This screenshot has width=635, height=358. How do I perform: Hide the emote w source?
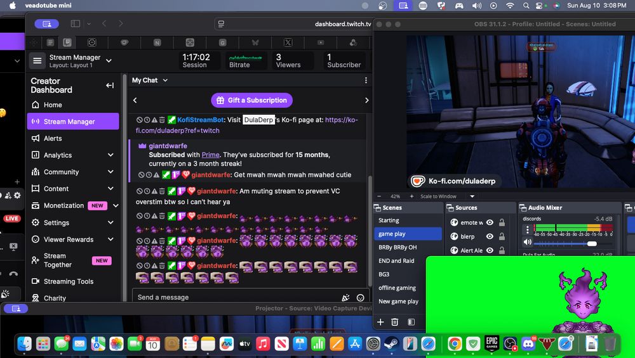(x=490, y=222)
